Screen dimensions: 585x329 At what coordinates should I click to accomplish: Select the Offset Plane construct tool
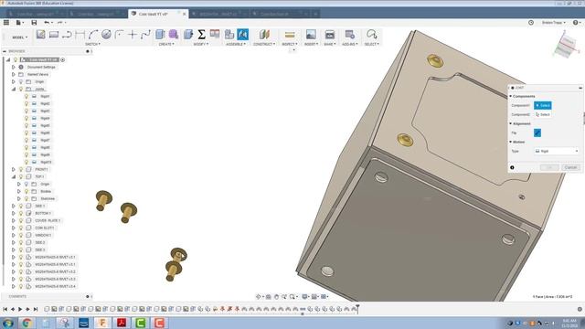pyautogui.click(x=264, y=35)
